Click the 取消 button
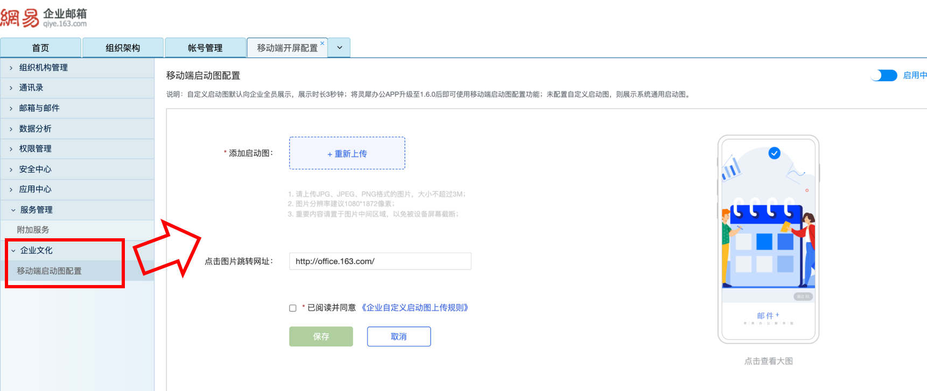927x391 pixels. tap(399, 337)
